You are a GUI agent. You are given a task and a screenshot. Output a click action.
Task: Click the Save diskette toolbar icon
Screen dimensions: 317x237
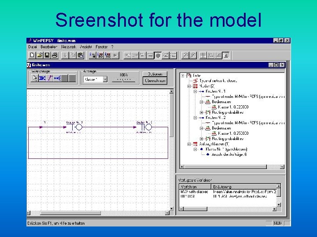coord(47,55)
